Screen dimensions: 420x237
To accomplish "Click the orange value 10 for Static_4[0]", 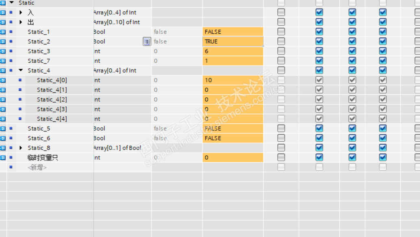I will tap(233, 80).
